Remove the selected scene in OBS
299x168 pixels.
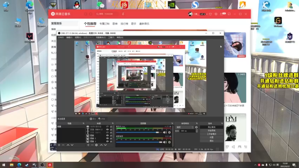[x=63, y=145]
